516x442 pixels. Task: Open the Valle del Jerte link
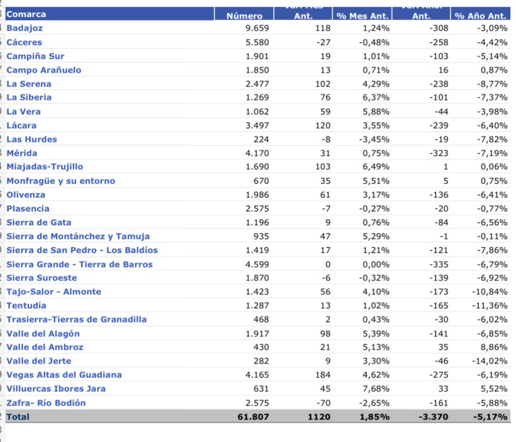pos(39,361)
